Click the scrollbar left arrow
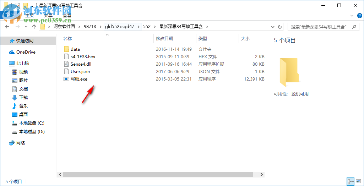The width and height of the screenshot is (364, 186). [60, 174]
